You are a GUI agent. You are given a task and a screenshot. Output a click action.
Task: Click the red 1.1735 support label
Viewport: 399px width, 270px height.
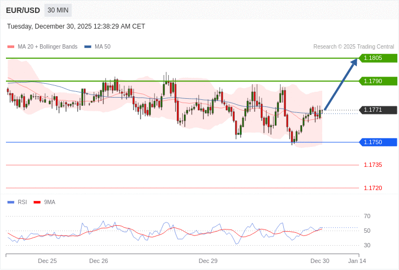(x=373, y=165)
